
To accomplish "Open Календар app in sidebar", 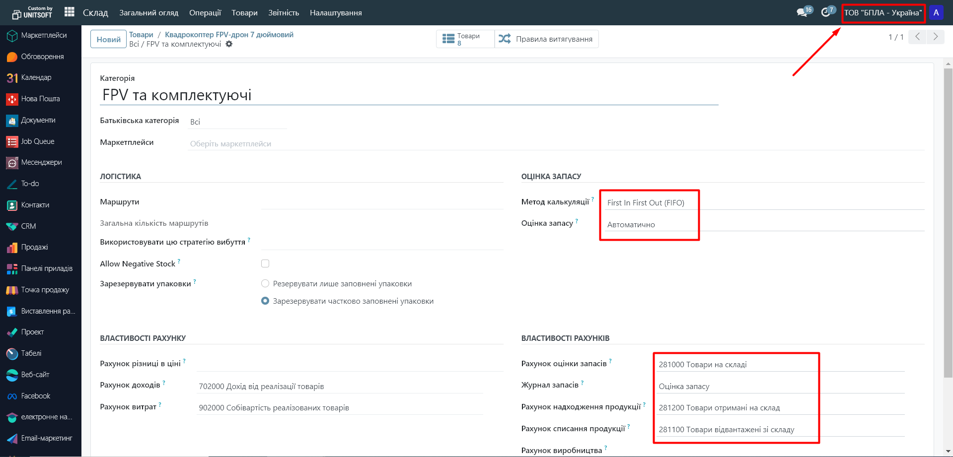I will 36,77.
